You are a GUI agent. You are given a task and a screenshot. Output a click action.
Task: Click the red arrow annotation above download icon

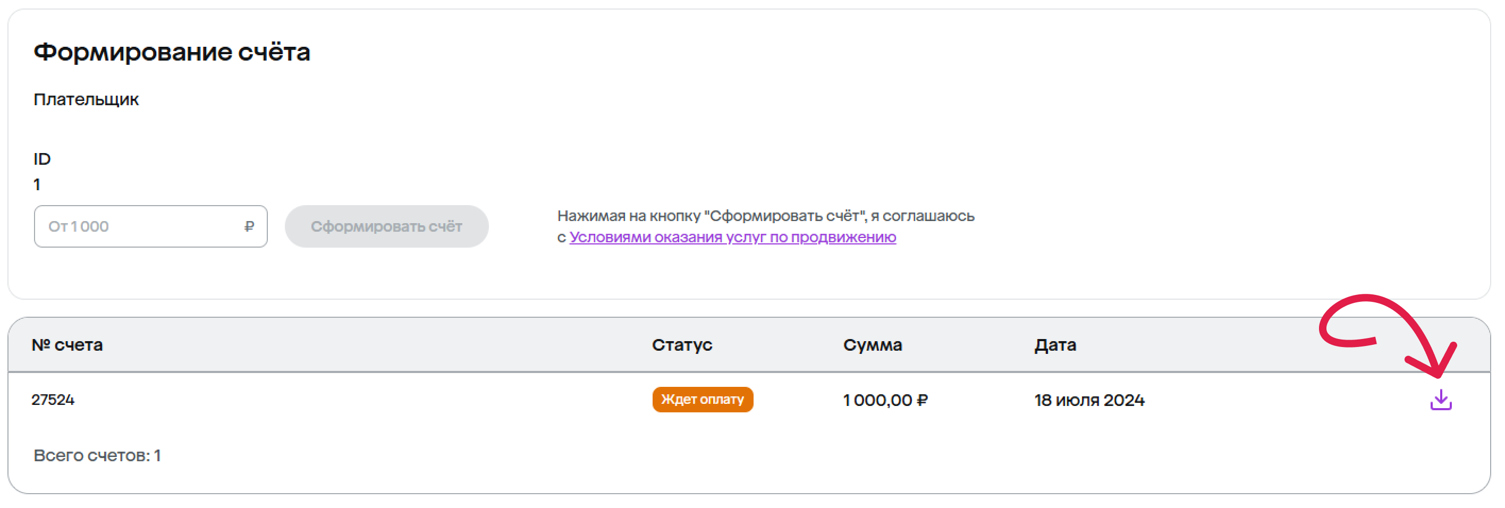tap(1388, 336)
